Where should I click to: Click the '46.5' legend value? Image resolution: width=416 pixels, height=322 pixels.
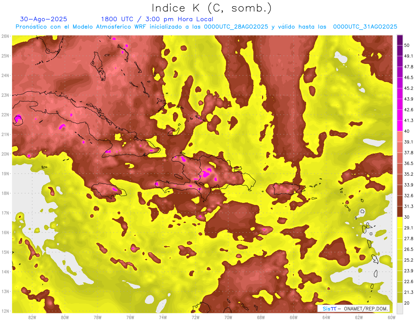pyautogui.click(x=409, y=77)
